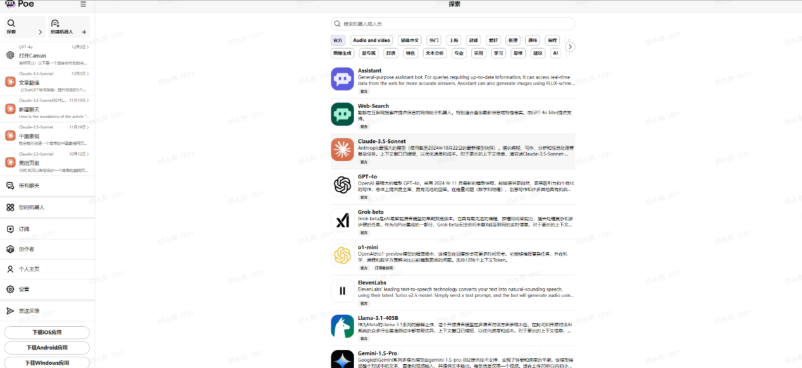Open the hamburger menu next to Poe

[83, 4]
